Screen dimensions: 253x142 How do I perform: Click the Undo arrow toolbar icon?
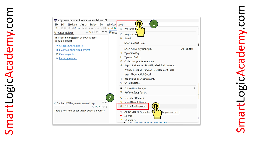[x=69, y=28]
